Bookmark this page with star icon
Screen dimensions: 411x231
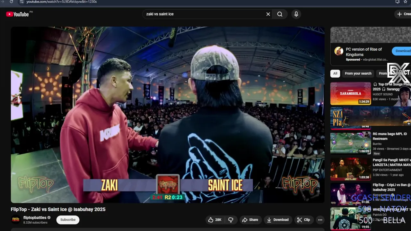pyautogui.click(x=406, y=2)
